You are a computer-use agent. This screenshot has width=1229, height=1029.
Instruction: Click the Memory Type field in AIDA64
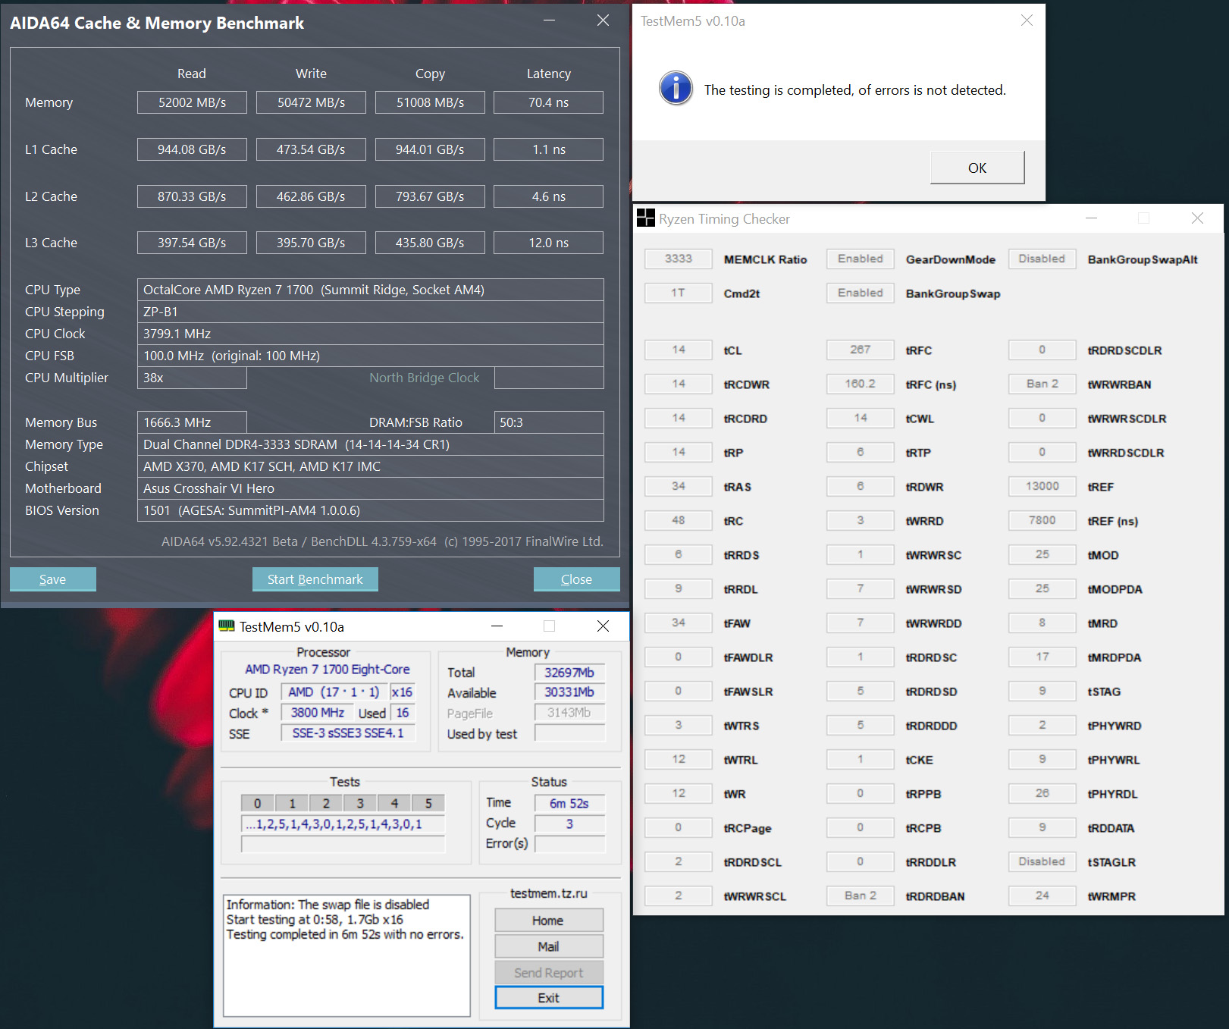371,444
